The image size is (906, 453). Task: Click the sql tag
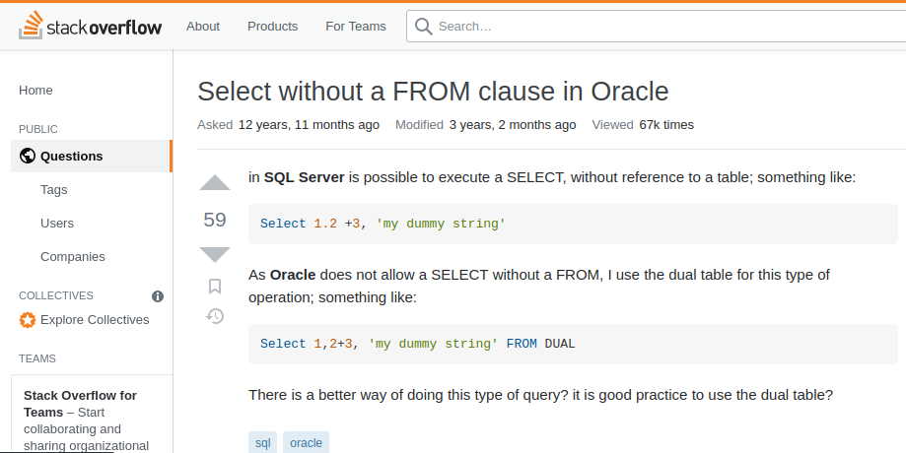(x=263, y=442)
